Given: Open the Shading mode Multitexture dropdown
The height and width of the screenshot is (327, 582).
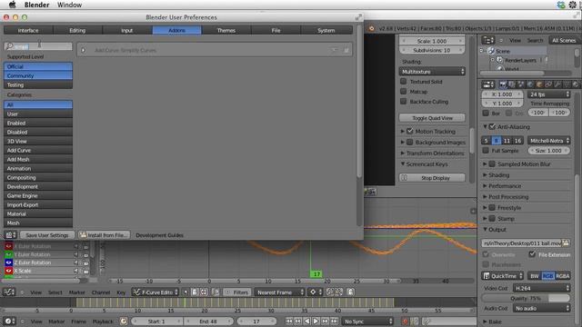Looking at the screenshot, I should pyautogui.click(x=433, y=72).
